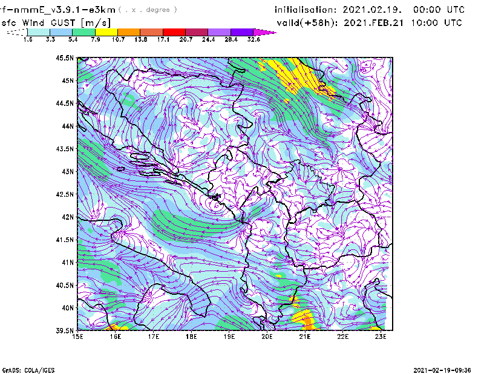Click the 'GrADS: COLA/IGES' credit text

click(x=28, y=370)
